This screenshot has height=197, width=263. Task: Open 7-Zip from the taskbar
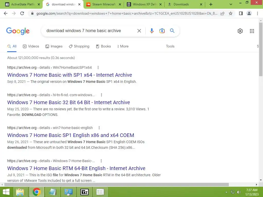84,192
